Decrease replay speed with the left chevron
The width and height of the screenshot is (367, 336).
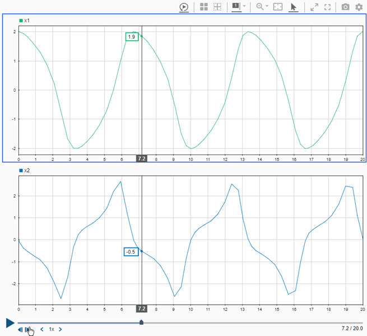click(x=42, y=329)
